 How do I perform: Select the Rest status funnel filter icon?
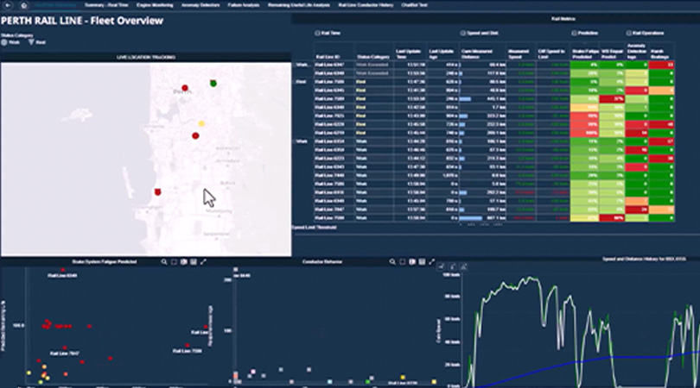31,42
